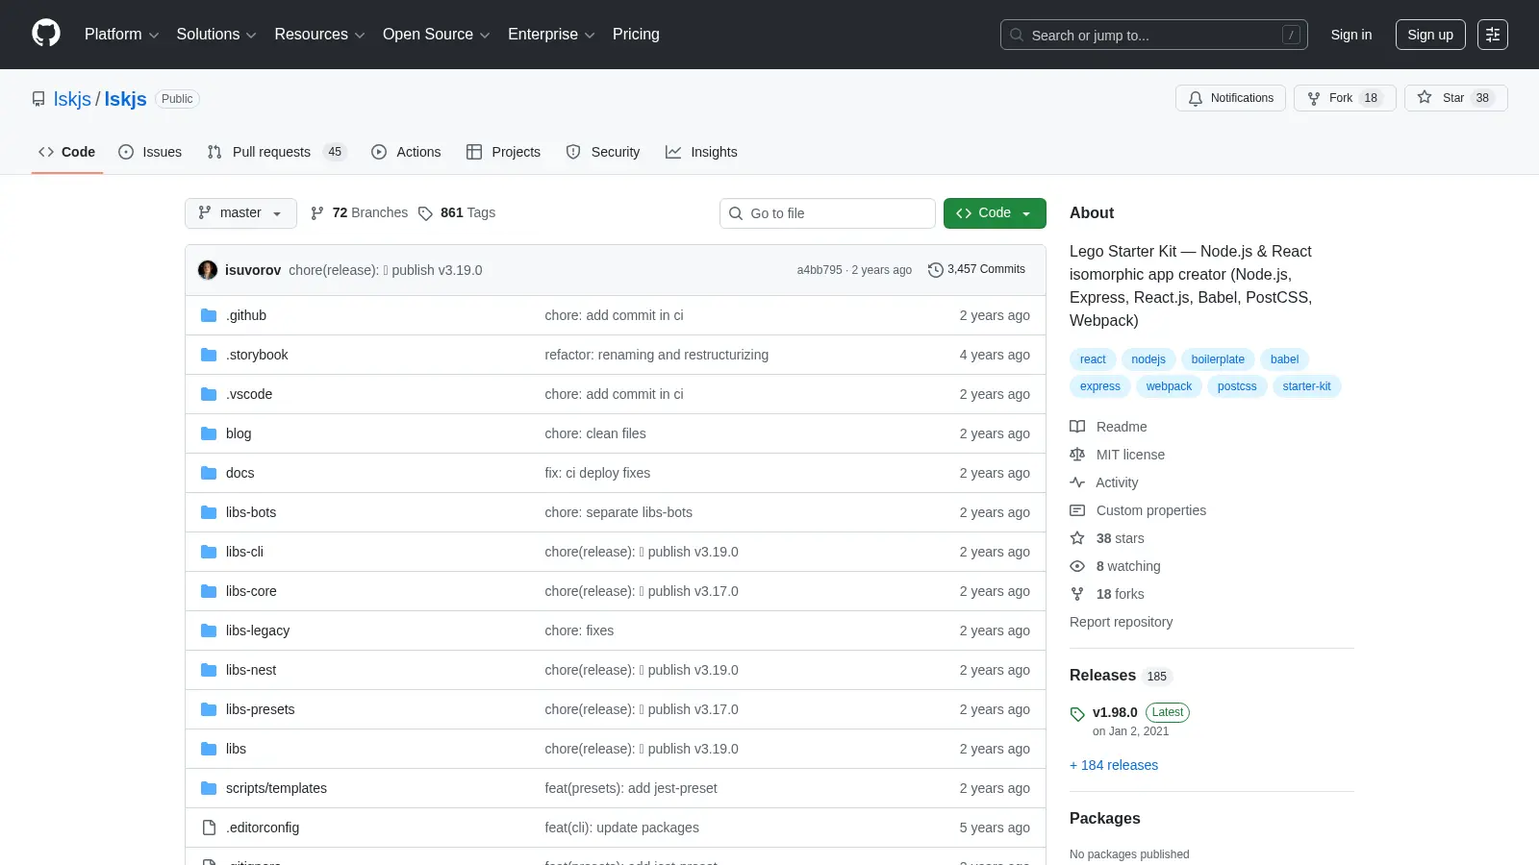Image resolution: width=1539 pixels, height=865 pixels.
Task: Switch to the Issues tab
Action: click(150, 152)
